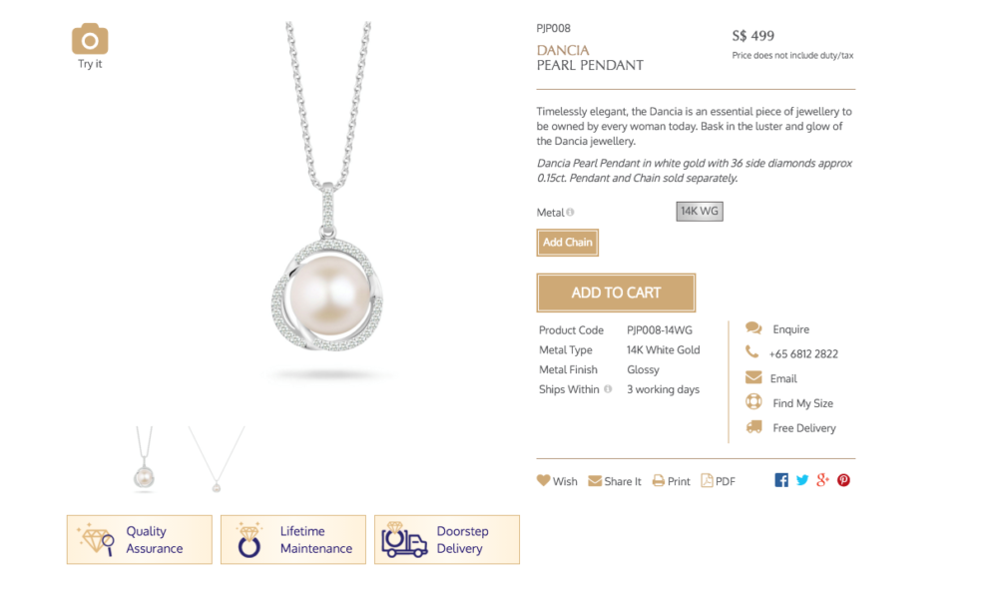Share It via email envelope
The height and width of the screenshot is (589, 998).
[614, 481]
